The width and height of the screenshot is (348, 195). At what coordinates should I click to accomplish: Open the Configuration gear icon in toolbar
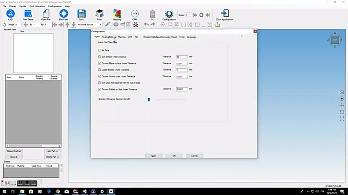pos(169,14)
